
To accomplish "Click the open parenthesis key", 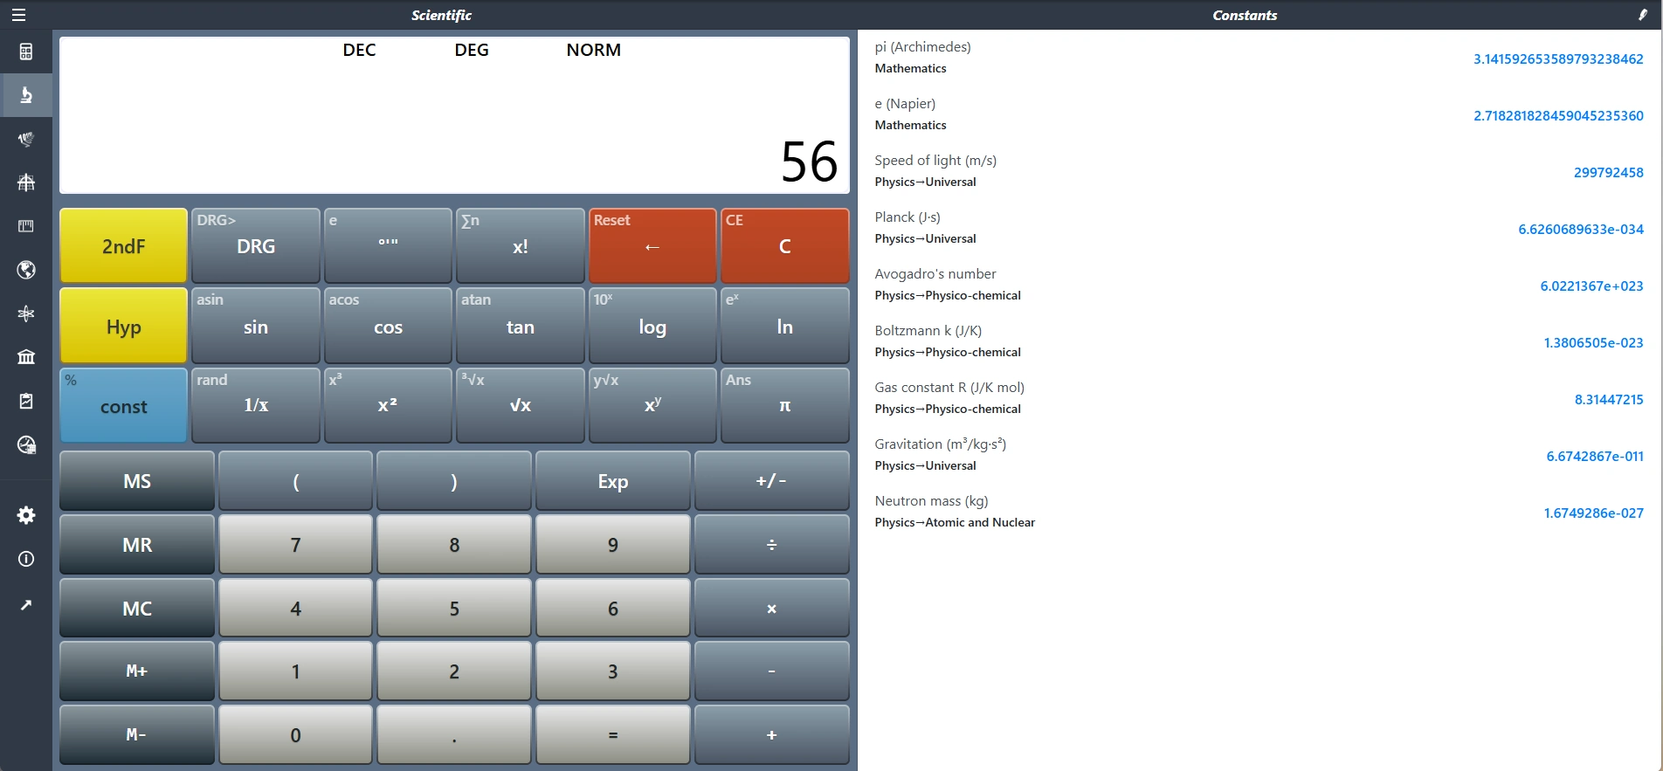I will pyautogui.click(x=295, y=480).
